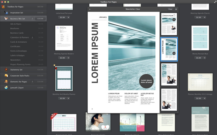217x135 pixels.
Task: Open price dropdown for Letterhead Personal
Action: click(x=68, y=17)
